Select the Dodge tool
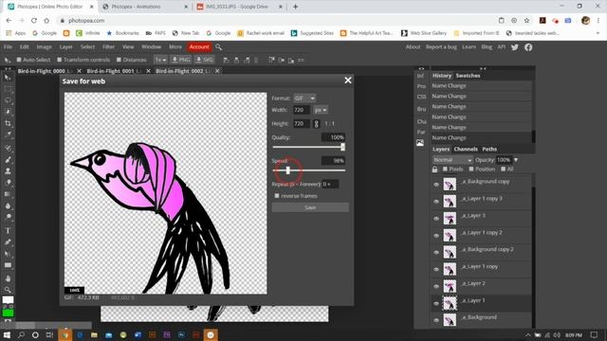The height and width of the screenshot is (341, 607). click(8, 217)
